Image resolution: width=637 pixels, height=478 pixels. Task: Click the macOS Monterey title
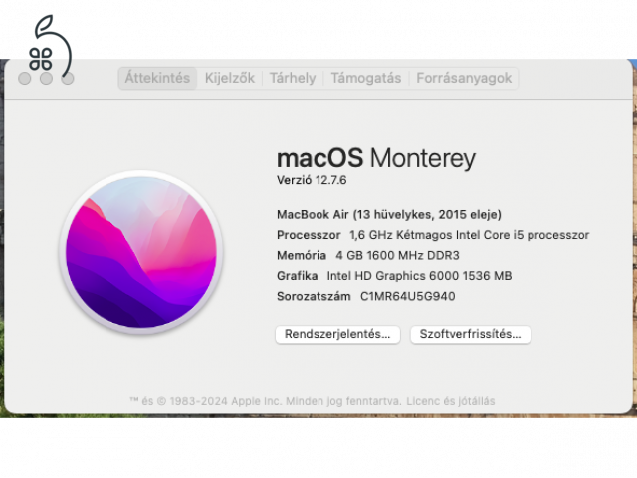376,158
